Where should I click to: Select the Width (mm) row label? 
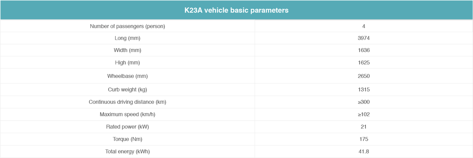127,50
